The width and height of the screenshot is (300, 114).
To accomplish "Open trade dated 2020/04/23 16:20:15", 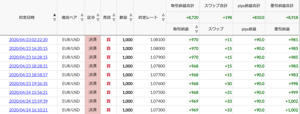I will [28, 49].
